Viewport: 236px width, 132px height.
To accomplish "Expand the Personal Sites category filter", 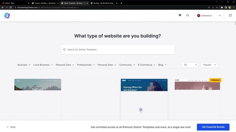I will (x=107, y=65).
